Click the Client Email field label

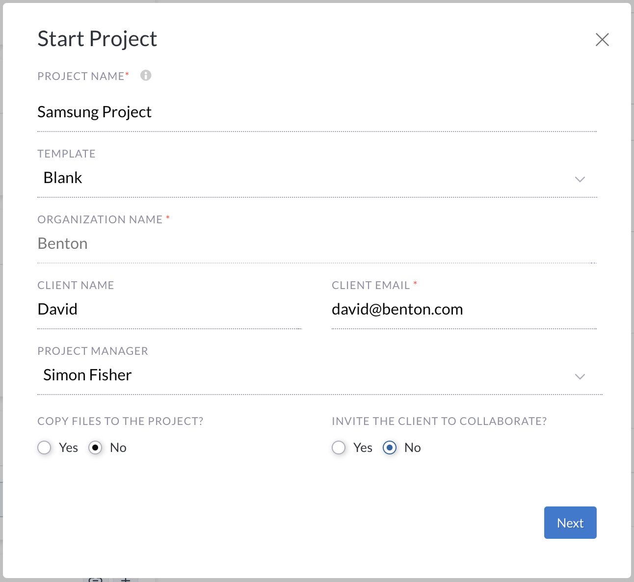point(370,285)
